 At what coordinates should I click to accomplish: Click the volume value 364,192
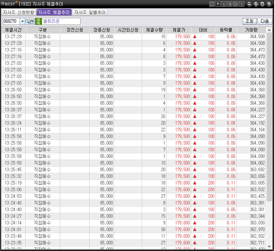(x=257, y=123)
